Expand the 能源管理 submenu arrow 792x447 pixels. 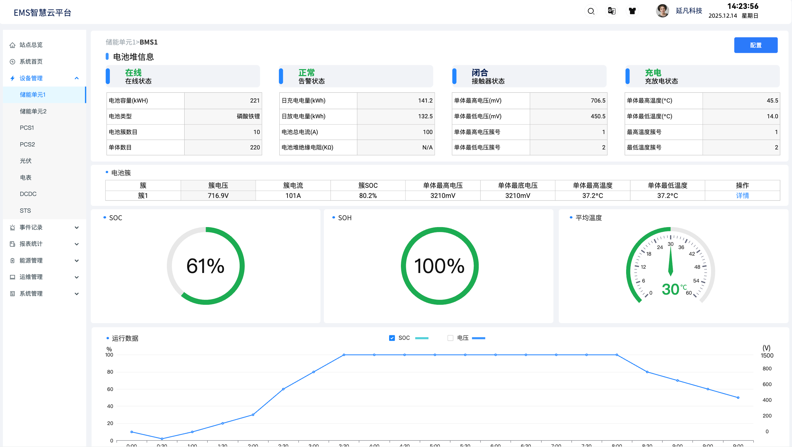[77, 261]
